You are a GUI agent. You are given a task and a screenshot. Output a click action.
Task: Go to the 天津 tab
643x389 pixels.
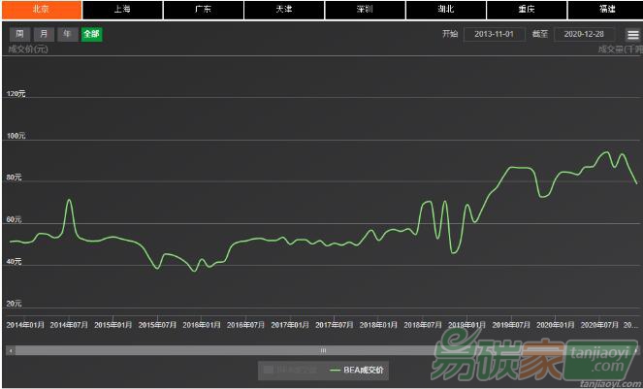pos(283,9)
